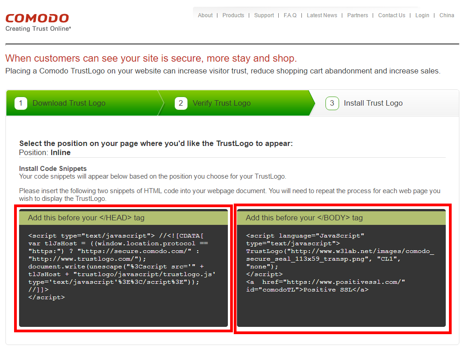
Task: Open the About menu link
Action: click(x=205, y=15)
